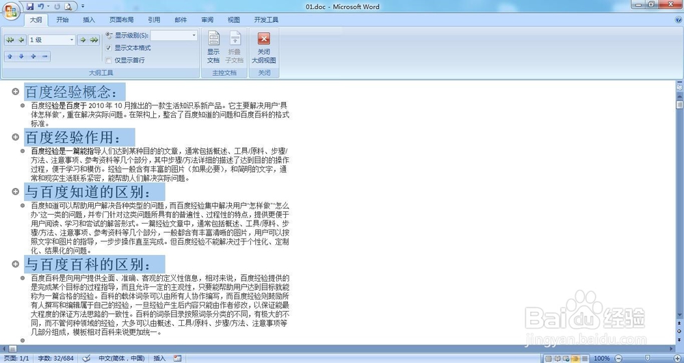Toggle the 显示文本格式 checkbox
Viewport: 684px width, 363px height.
click(109, 48)
